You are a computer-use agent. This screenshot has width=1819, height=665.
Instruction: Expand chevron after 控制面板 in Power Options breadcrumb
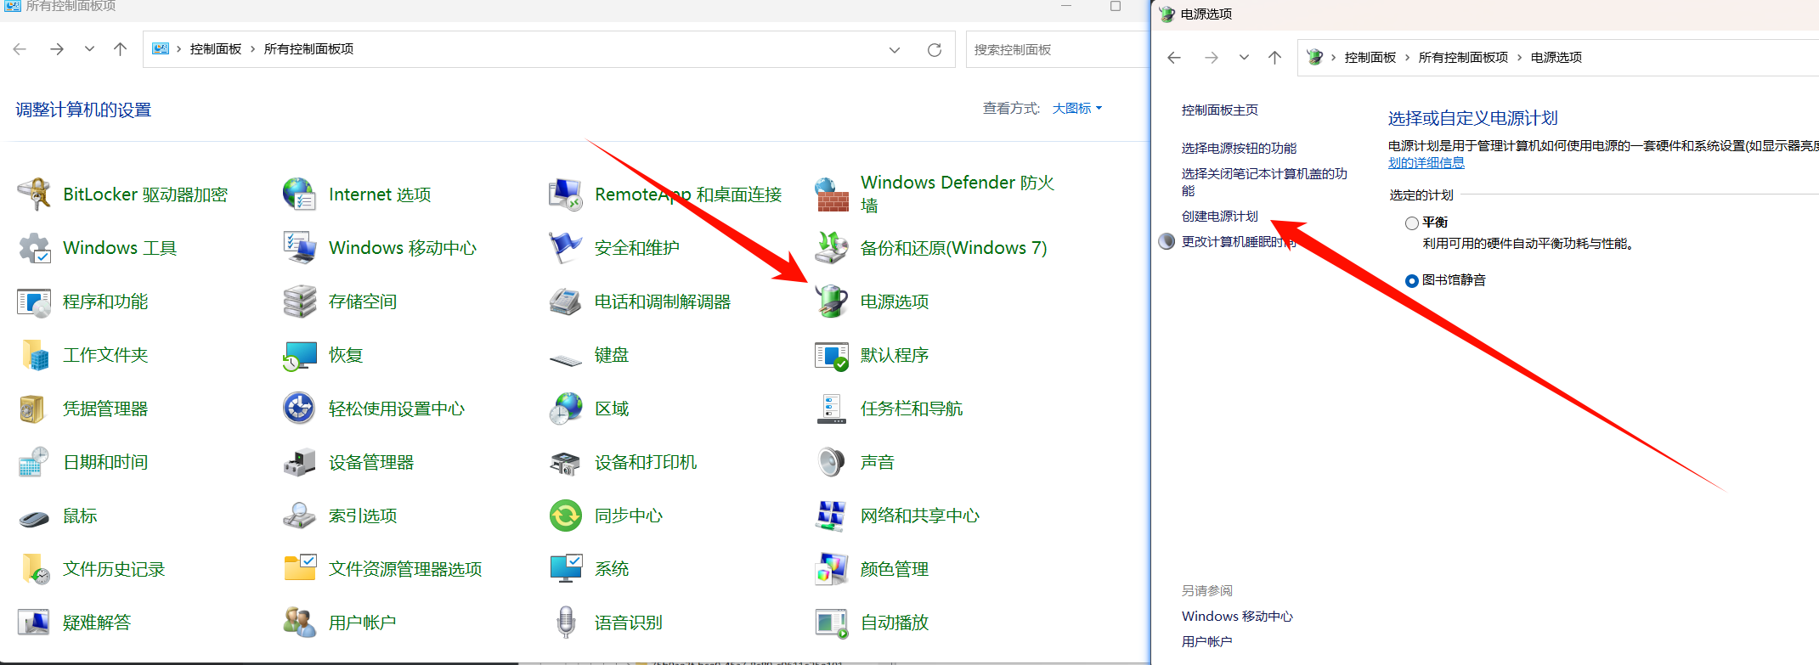1407,58
